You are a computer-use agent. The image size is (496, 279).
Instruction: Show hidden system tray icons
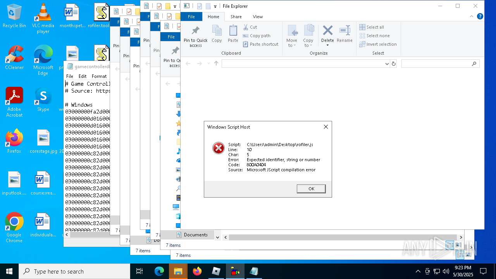tap(418, 271)
